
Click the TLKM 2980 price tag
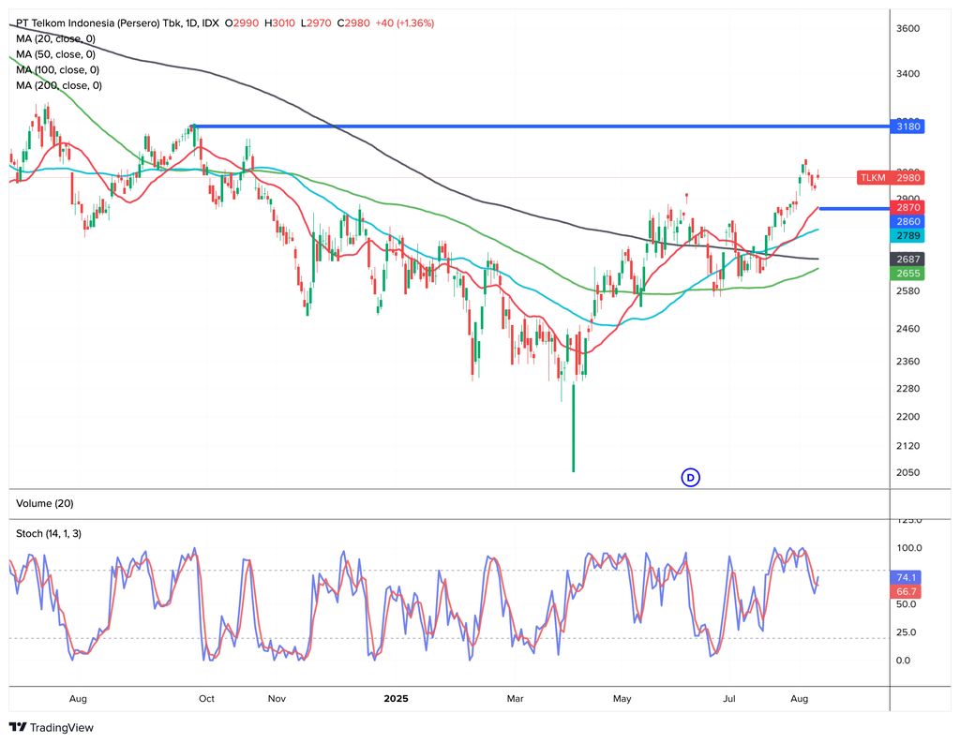(891, 177)
